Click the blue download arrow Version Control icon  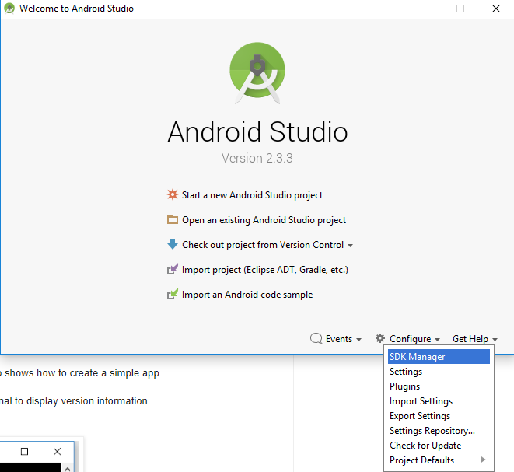(x=173, y=244)
